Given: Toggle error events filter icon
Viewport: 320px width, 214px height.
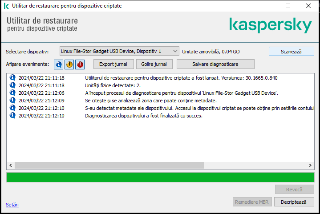Looking at the screenshot, I should 80,65.
